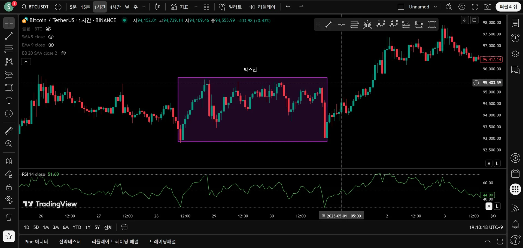Open the alerts clock panel
Screen dimensions: 523x248
(x=515, y=38)
